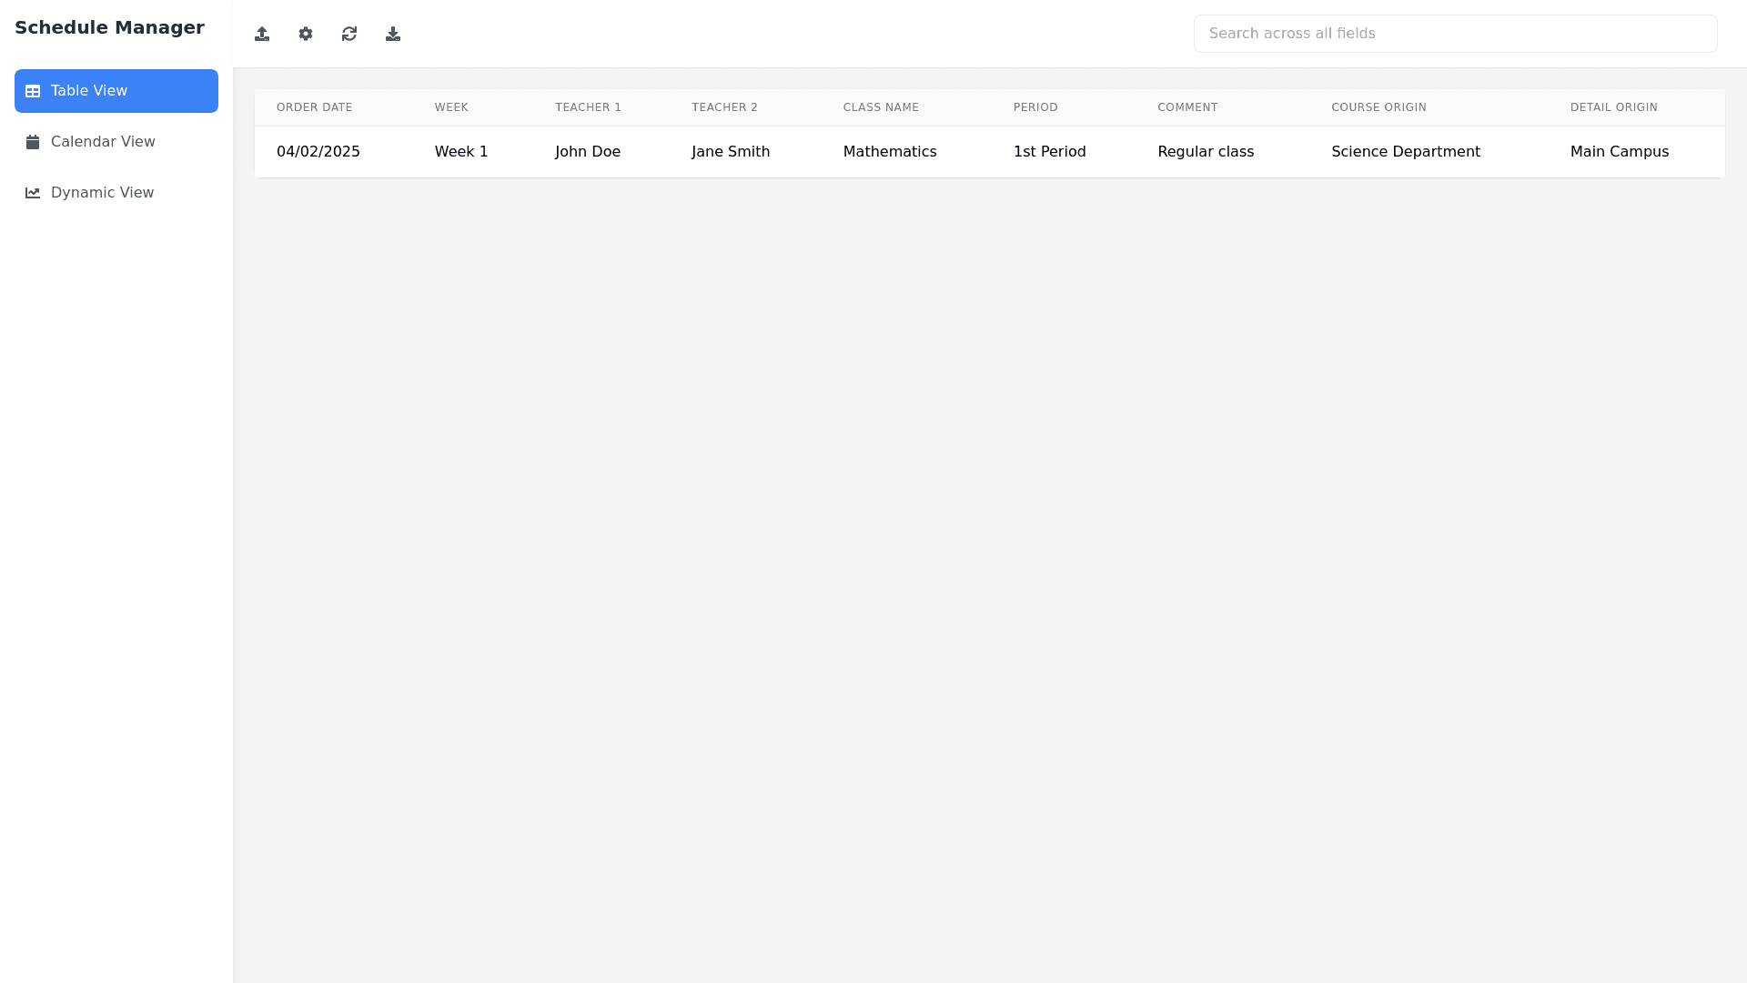
Task: Click the Week column header
Action: (451, 107)
